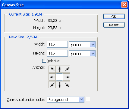Viewport: 129px width, 109px height.
Task: Open the canvas extension color swatch
Action: tap(88, 99)
